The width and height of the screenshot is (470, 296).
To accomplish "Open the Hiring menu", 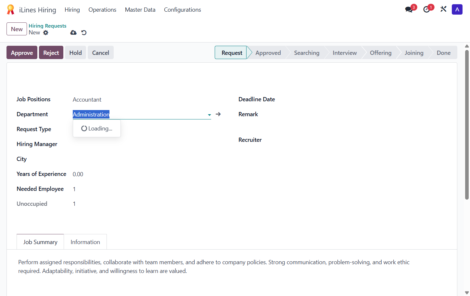I will 72,10.
